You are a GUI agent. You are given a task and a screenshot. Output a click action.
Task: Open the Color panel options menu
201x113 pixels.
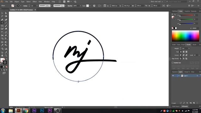point(200,11)
